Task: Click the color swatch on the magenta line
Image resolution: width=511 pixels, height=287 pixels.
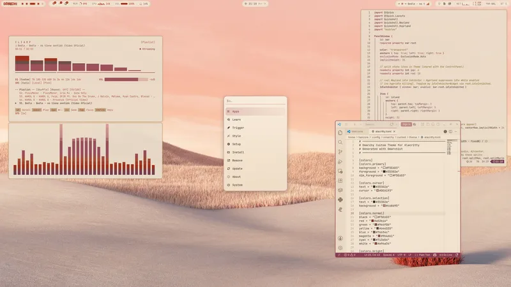Action: pos(380,236)
